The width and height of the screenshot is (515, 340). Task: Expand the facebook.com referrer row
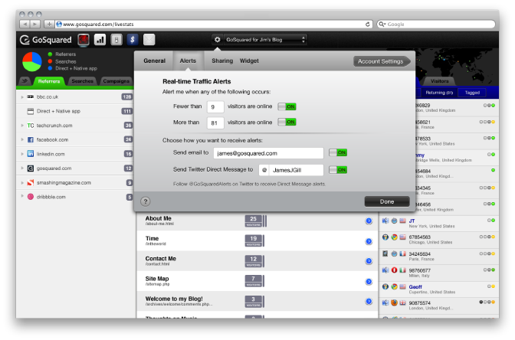22,140
